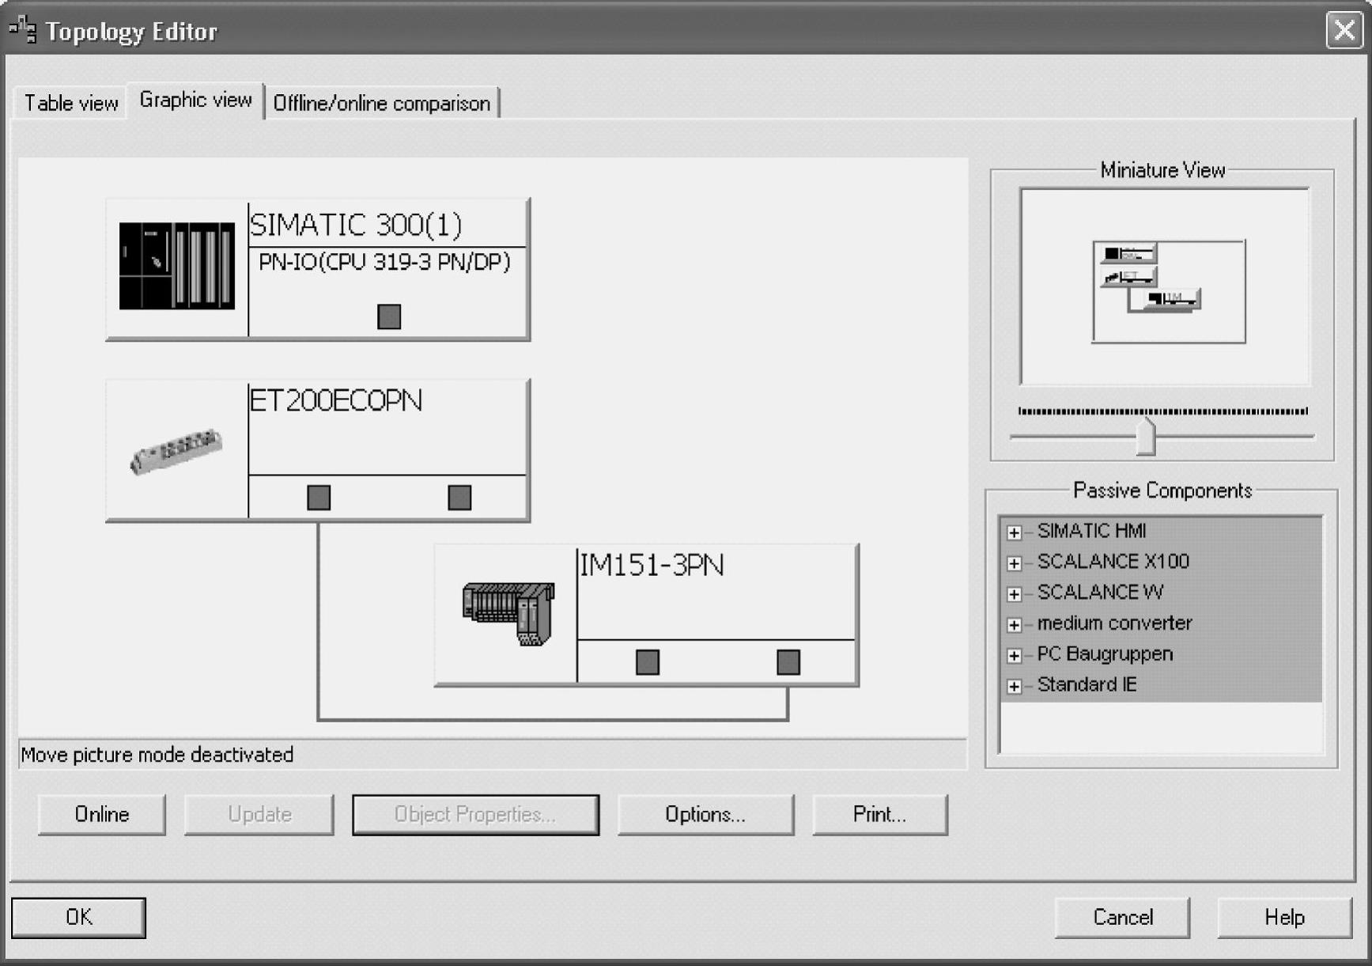The image size is (1372, 966).
Task: Select the left port of ET200ECOPN
Action: (319, 498)
